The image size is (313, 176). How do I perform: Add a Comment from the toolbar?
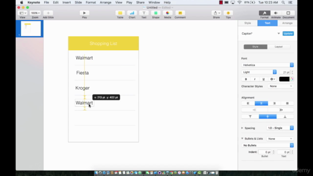tap(180, 13)
